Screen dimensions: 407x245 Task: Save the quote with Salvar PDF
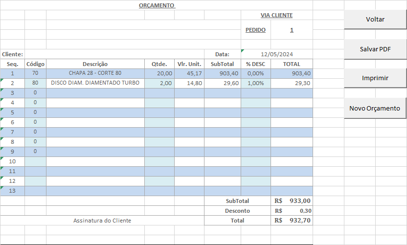pos(375,49)
